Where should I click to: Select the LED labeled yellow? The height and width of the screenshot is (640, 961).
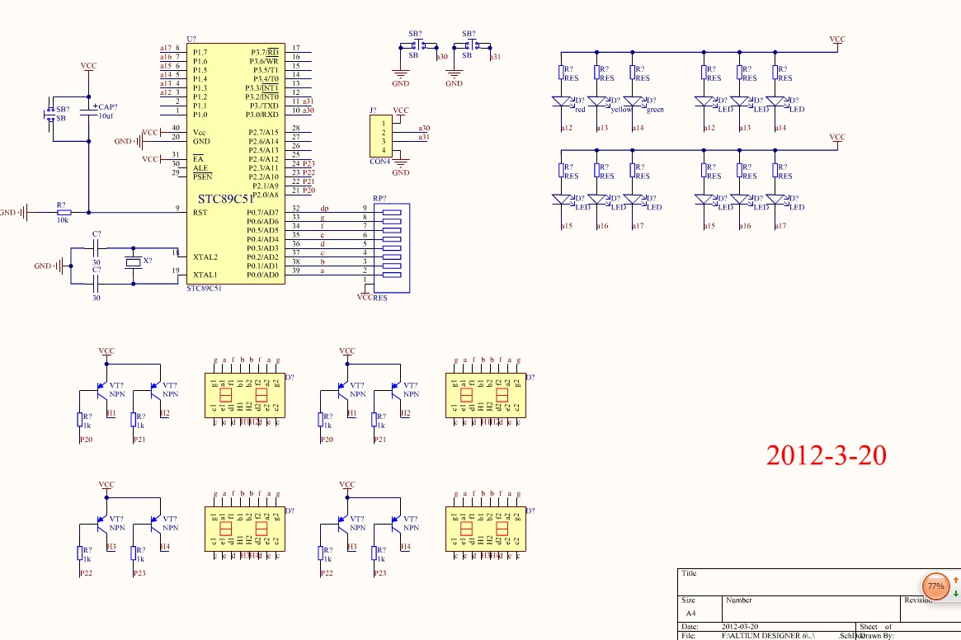[x=597, y=102]
